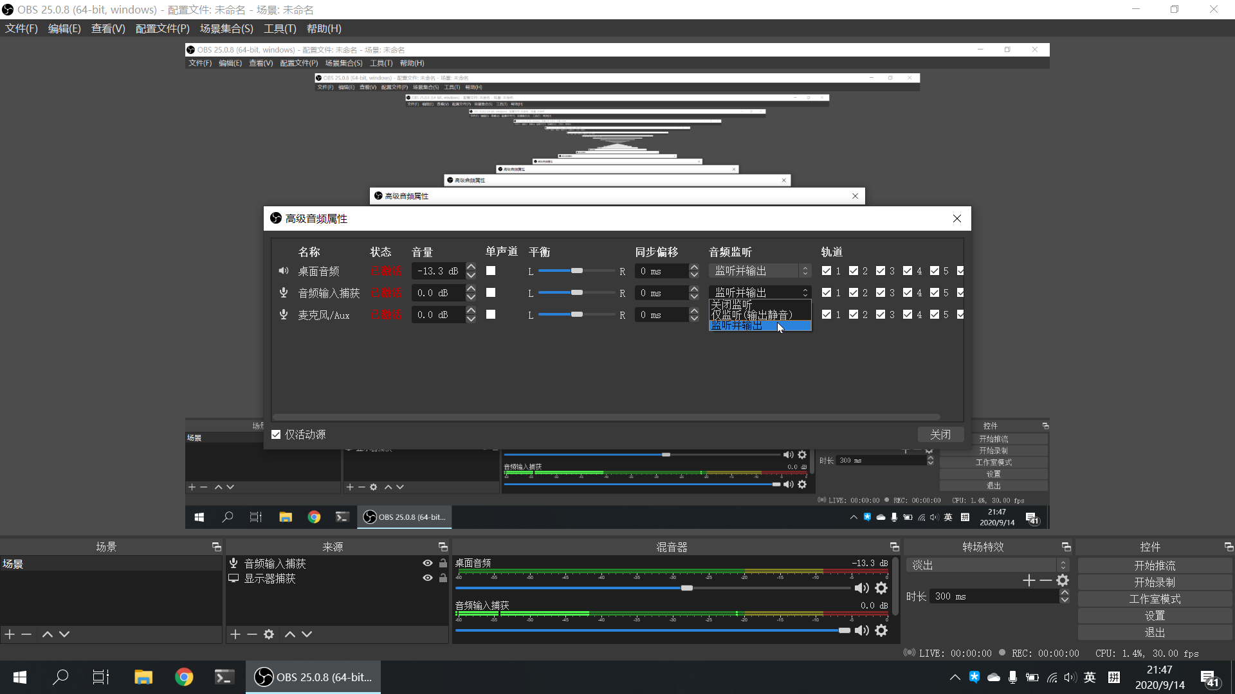Image resolution: width=1235 pixels, height=694 pixels.
Task: Open the 场景集合(S) menu
Action: (226, 28)
